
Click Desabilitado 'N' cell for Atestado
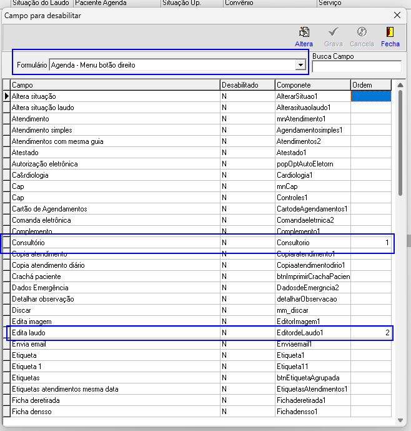coord(247,153)
